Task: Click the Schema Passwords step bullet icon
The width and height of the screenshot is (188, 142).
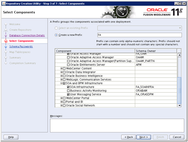Action: [x=6, y=47]
